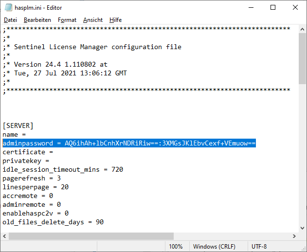Place cursor on the [SERVER] section line
Viewport: 307px width, 252px height.
click(18, 126)
